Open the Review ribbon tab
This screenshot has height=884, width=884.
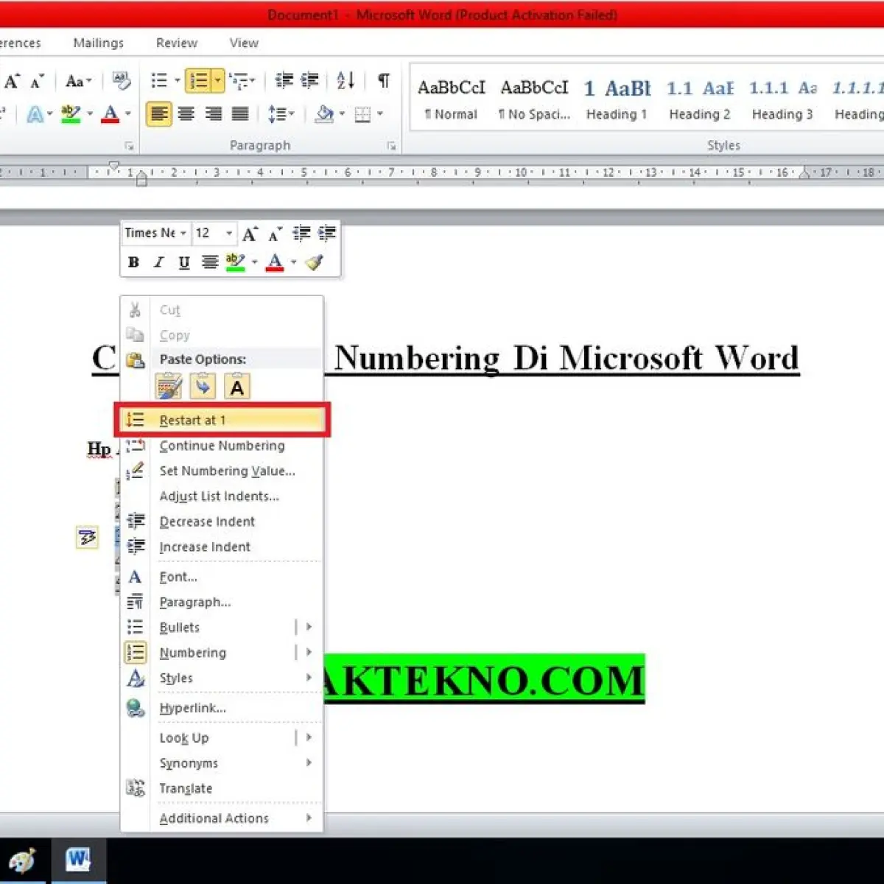click(177, 43)
